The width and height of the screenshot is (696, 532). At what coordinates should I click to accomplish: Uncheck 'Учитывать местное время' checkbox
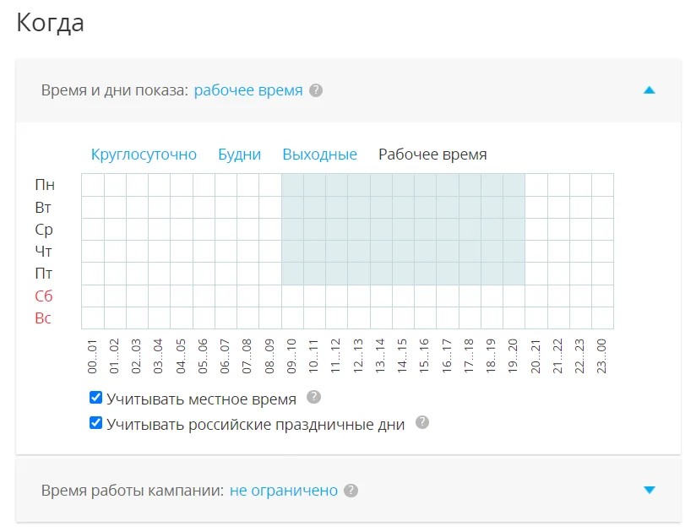pyautogui.click(x=96, y=398)
